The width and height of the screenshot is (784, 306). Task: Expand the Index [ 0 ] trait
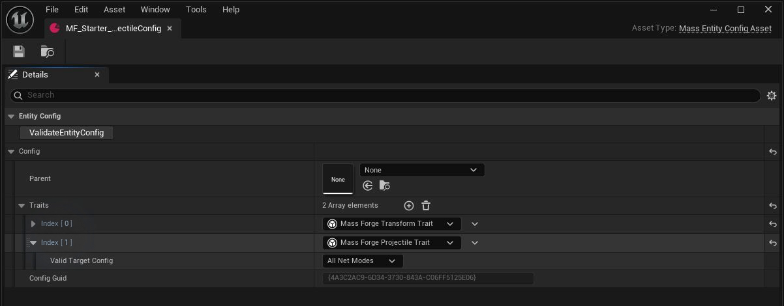pyautogui.click(x=33, y=224)
